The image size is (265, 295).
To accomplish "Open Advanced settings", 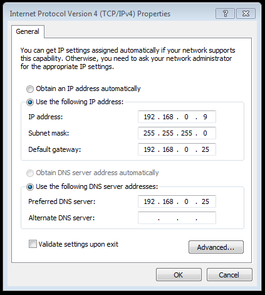I will point(216,247).
